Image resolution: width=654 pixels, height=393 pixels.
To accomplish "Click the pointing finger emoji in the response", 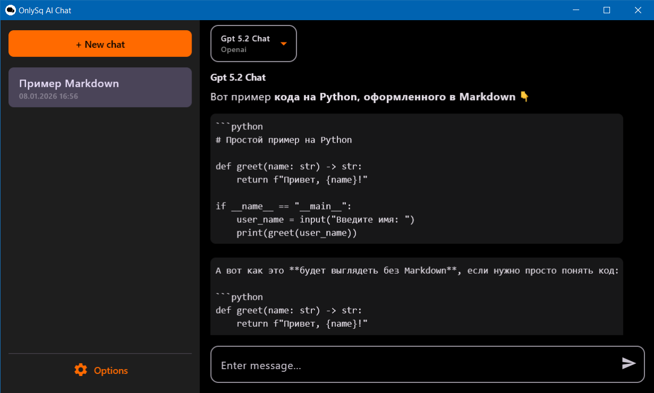I will 525,97.
